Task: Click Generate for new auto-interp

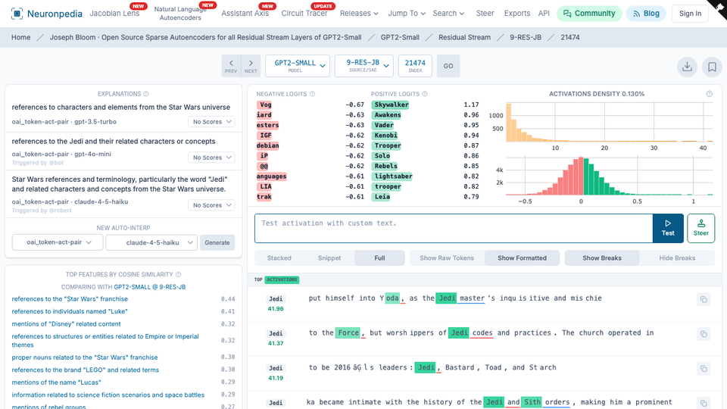Action: (217, 242)
